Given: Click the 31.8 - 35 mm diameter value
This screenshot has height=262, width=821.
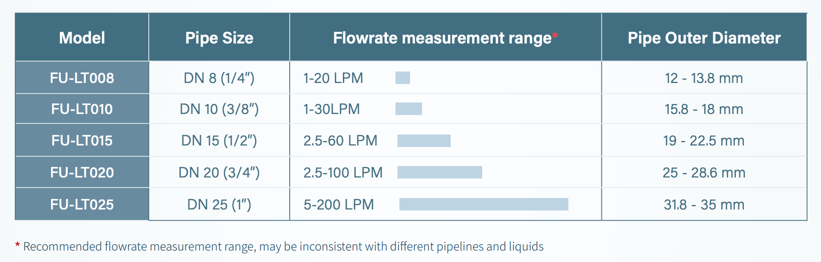Looking at the screenshot, I should [x=704, y=204].
